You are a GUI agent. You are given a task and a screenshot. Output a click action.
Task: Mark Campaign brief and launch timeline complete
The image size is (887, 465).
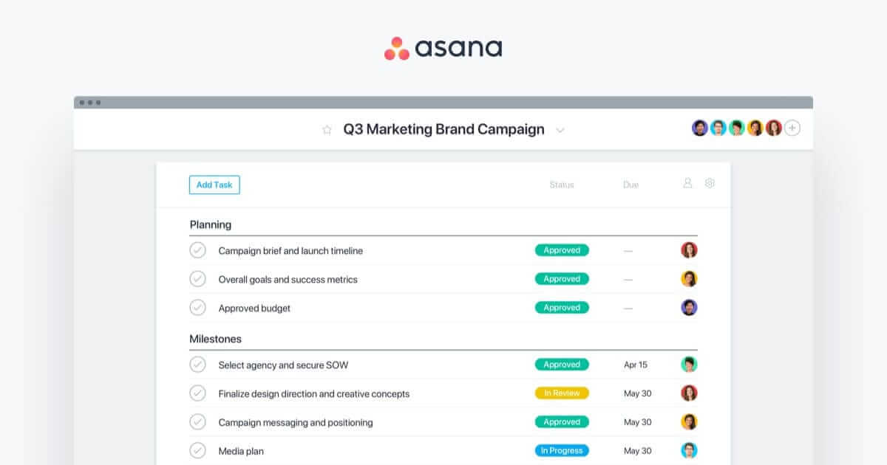point(197,250)
